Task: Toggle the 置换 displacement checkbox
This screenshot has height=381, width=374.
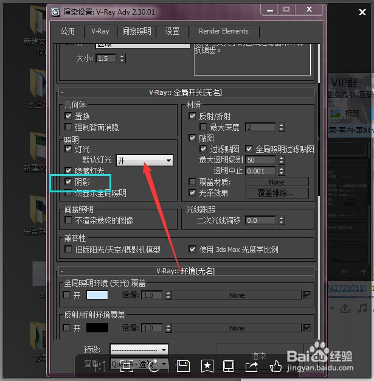Action: pyautogui.click(x=68, y=116)
